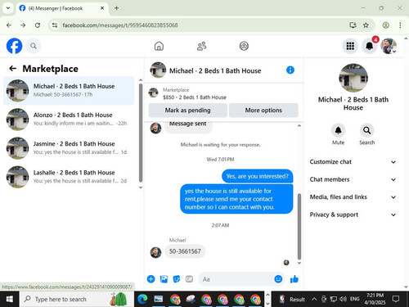The image size is (409, 307).
Task: Open Chrome profile icon
Action: click(385, 25)
